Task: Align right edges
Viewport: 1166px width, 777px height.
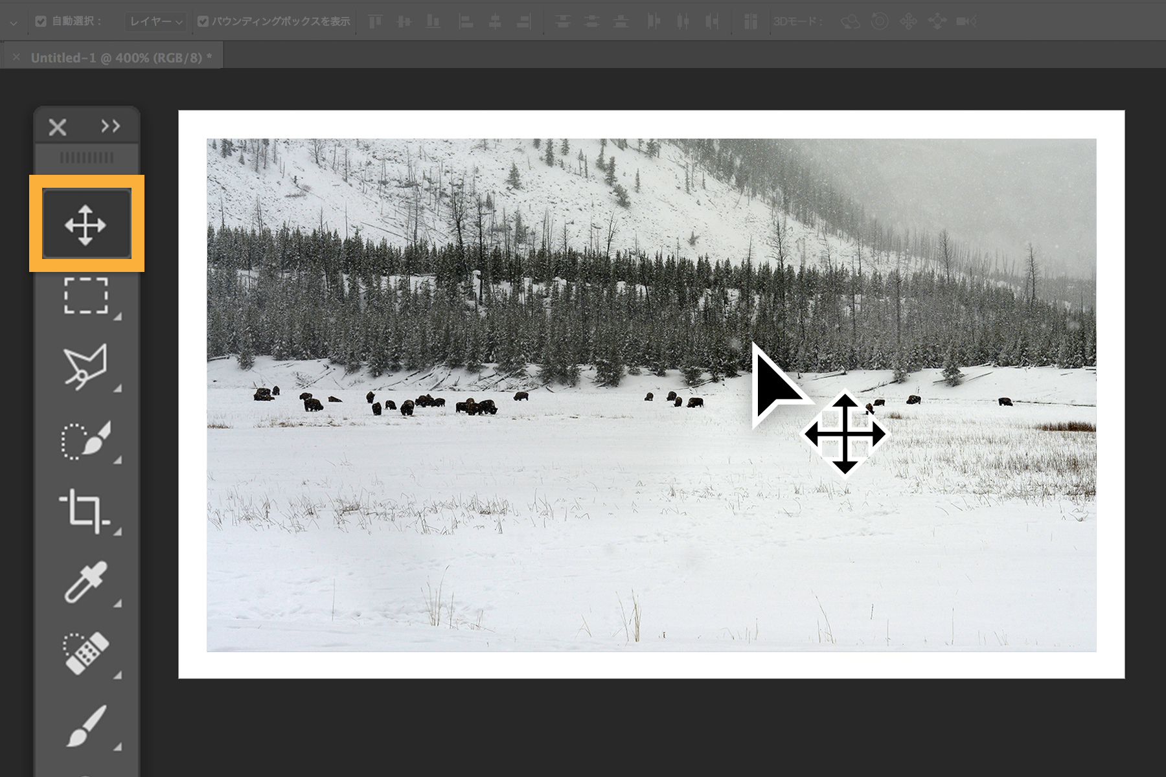Action: [524, 21]
